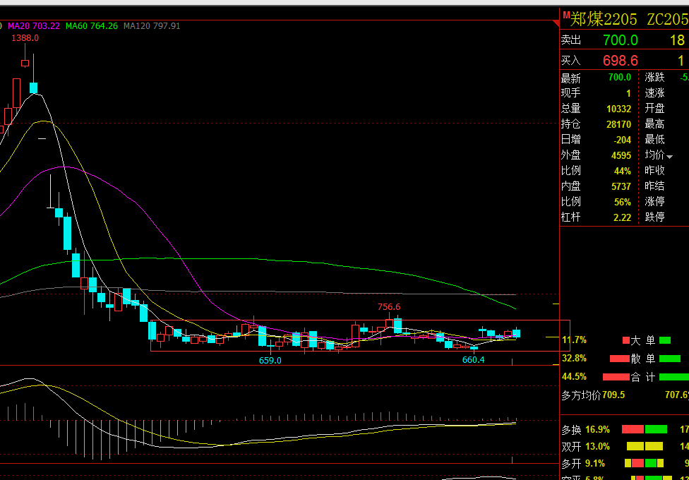Click the 杠杆 value 2.22
Viewport: 689px width, 480px height.
[x=622, y=217]
